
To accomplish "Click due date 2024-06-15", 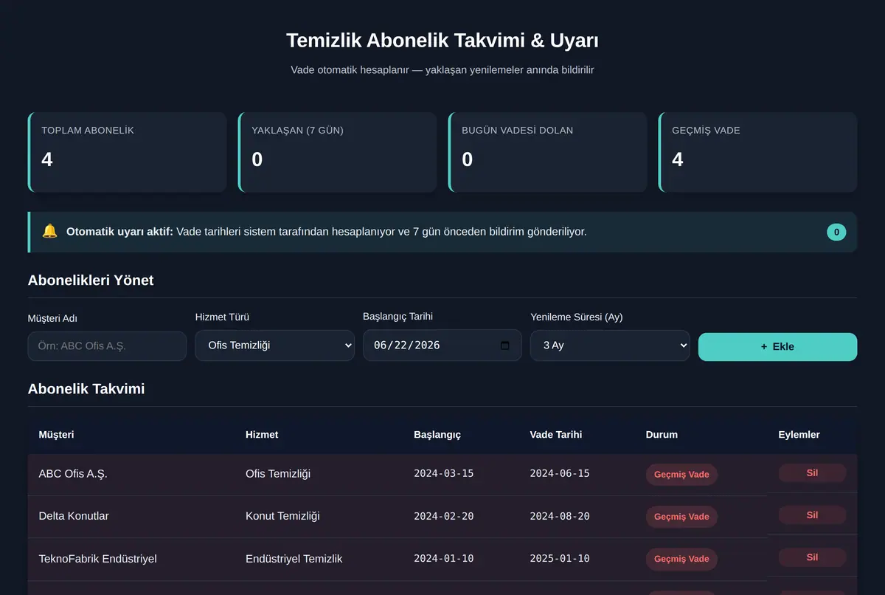I will pyautogui.click(x=560, y=474).
